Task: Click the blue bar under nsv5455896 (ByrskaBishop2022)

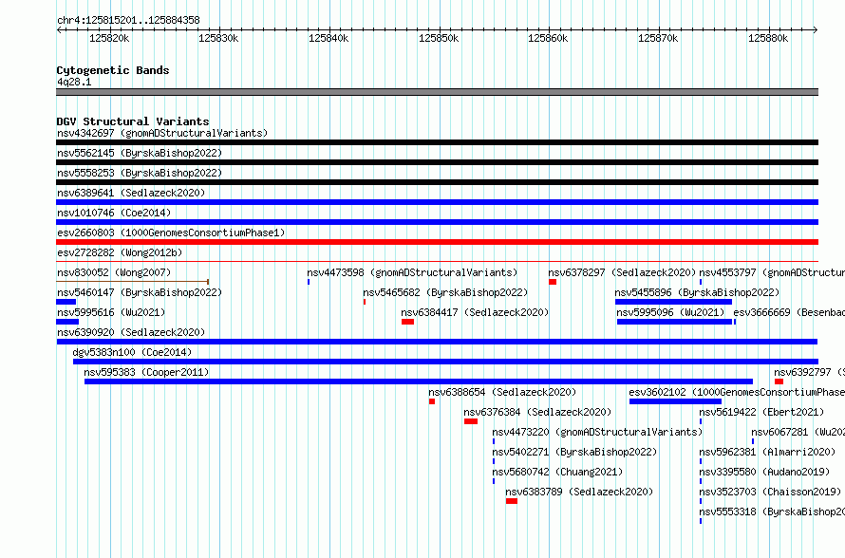Action: click(x=673, y=302)
